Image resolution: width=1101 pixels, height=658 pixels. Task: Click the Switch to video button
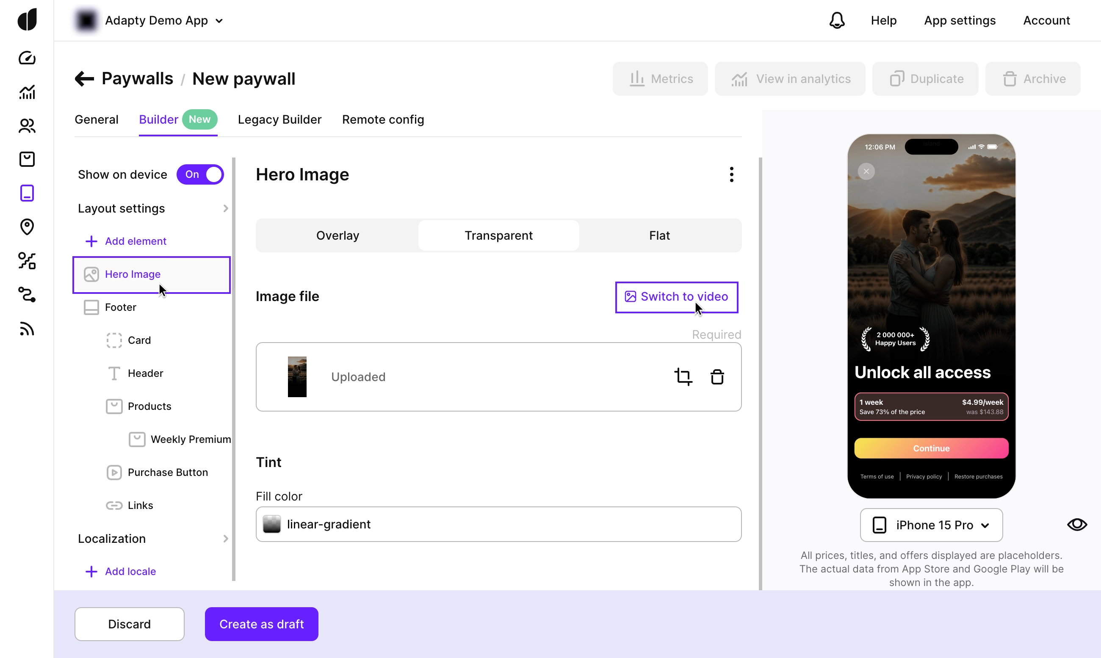point(676,297)
